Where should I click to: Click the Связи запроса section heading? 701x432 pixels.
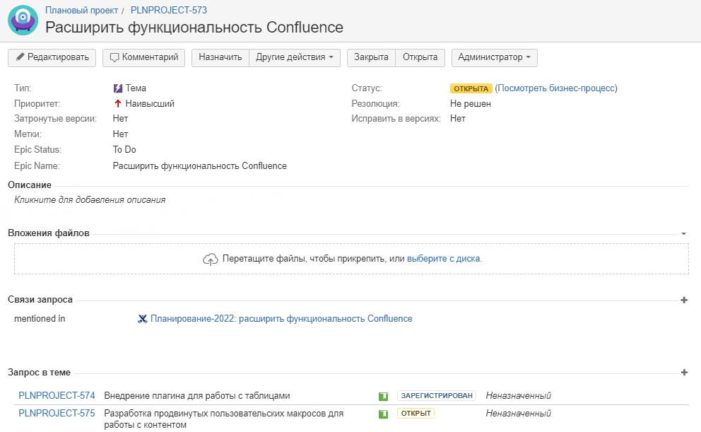40,300
